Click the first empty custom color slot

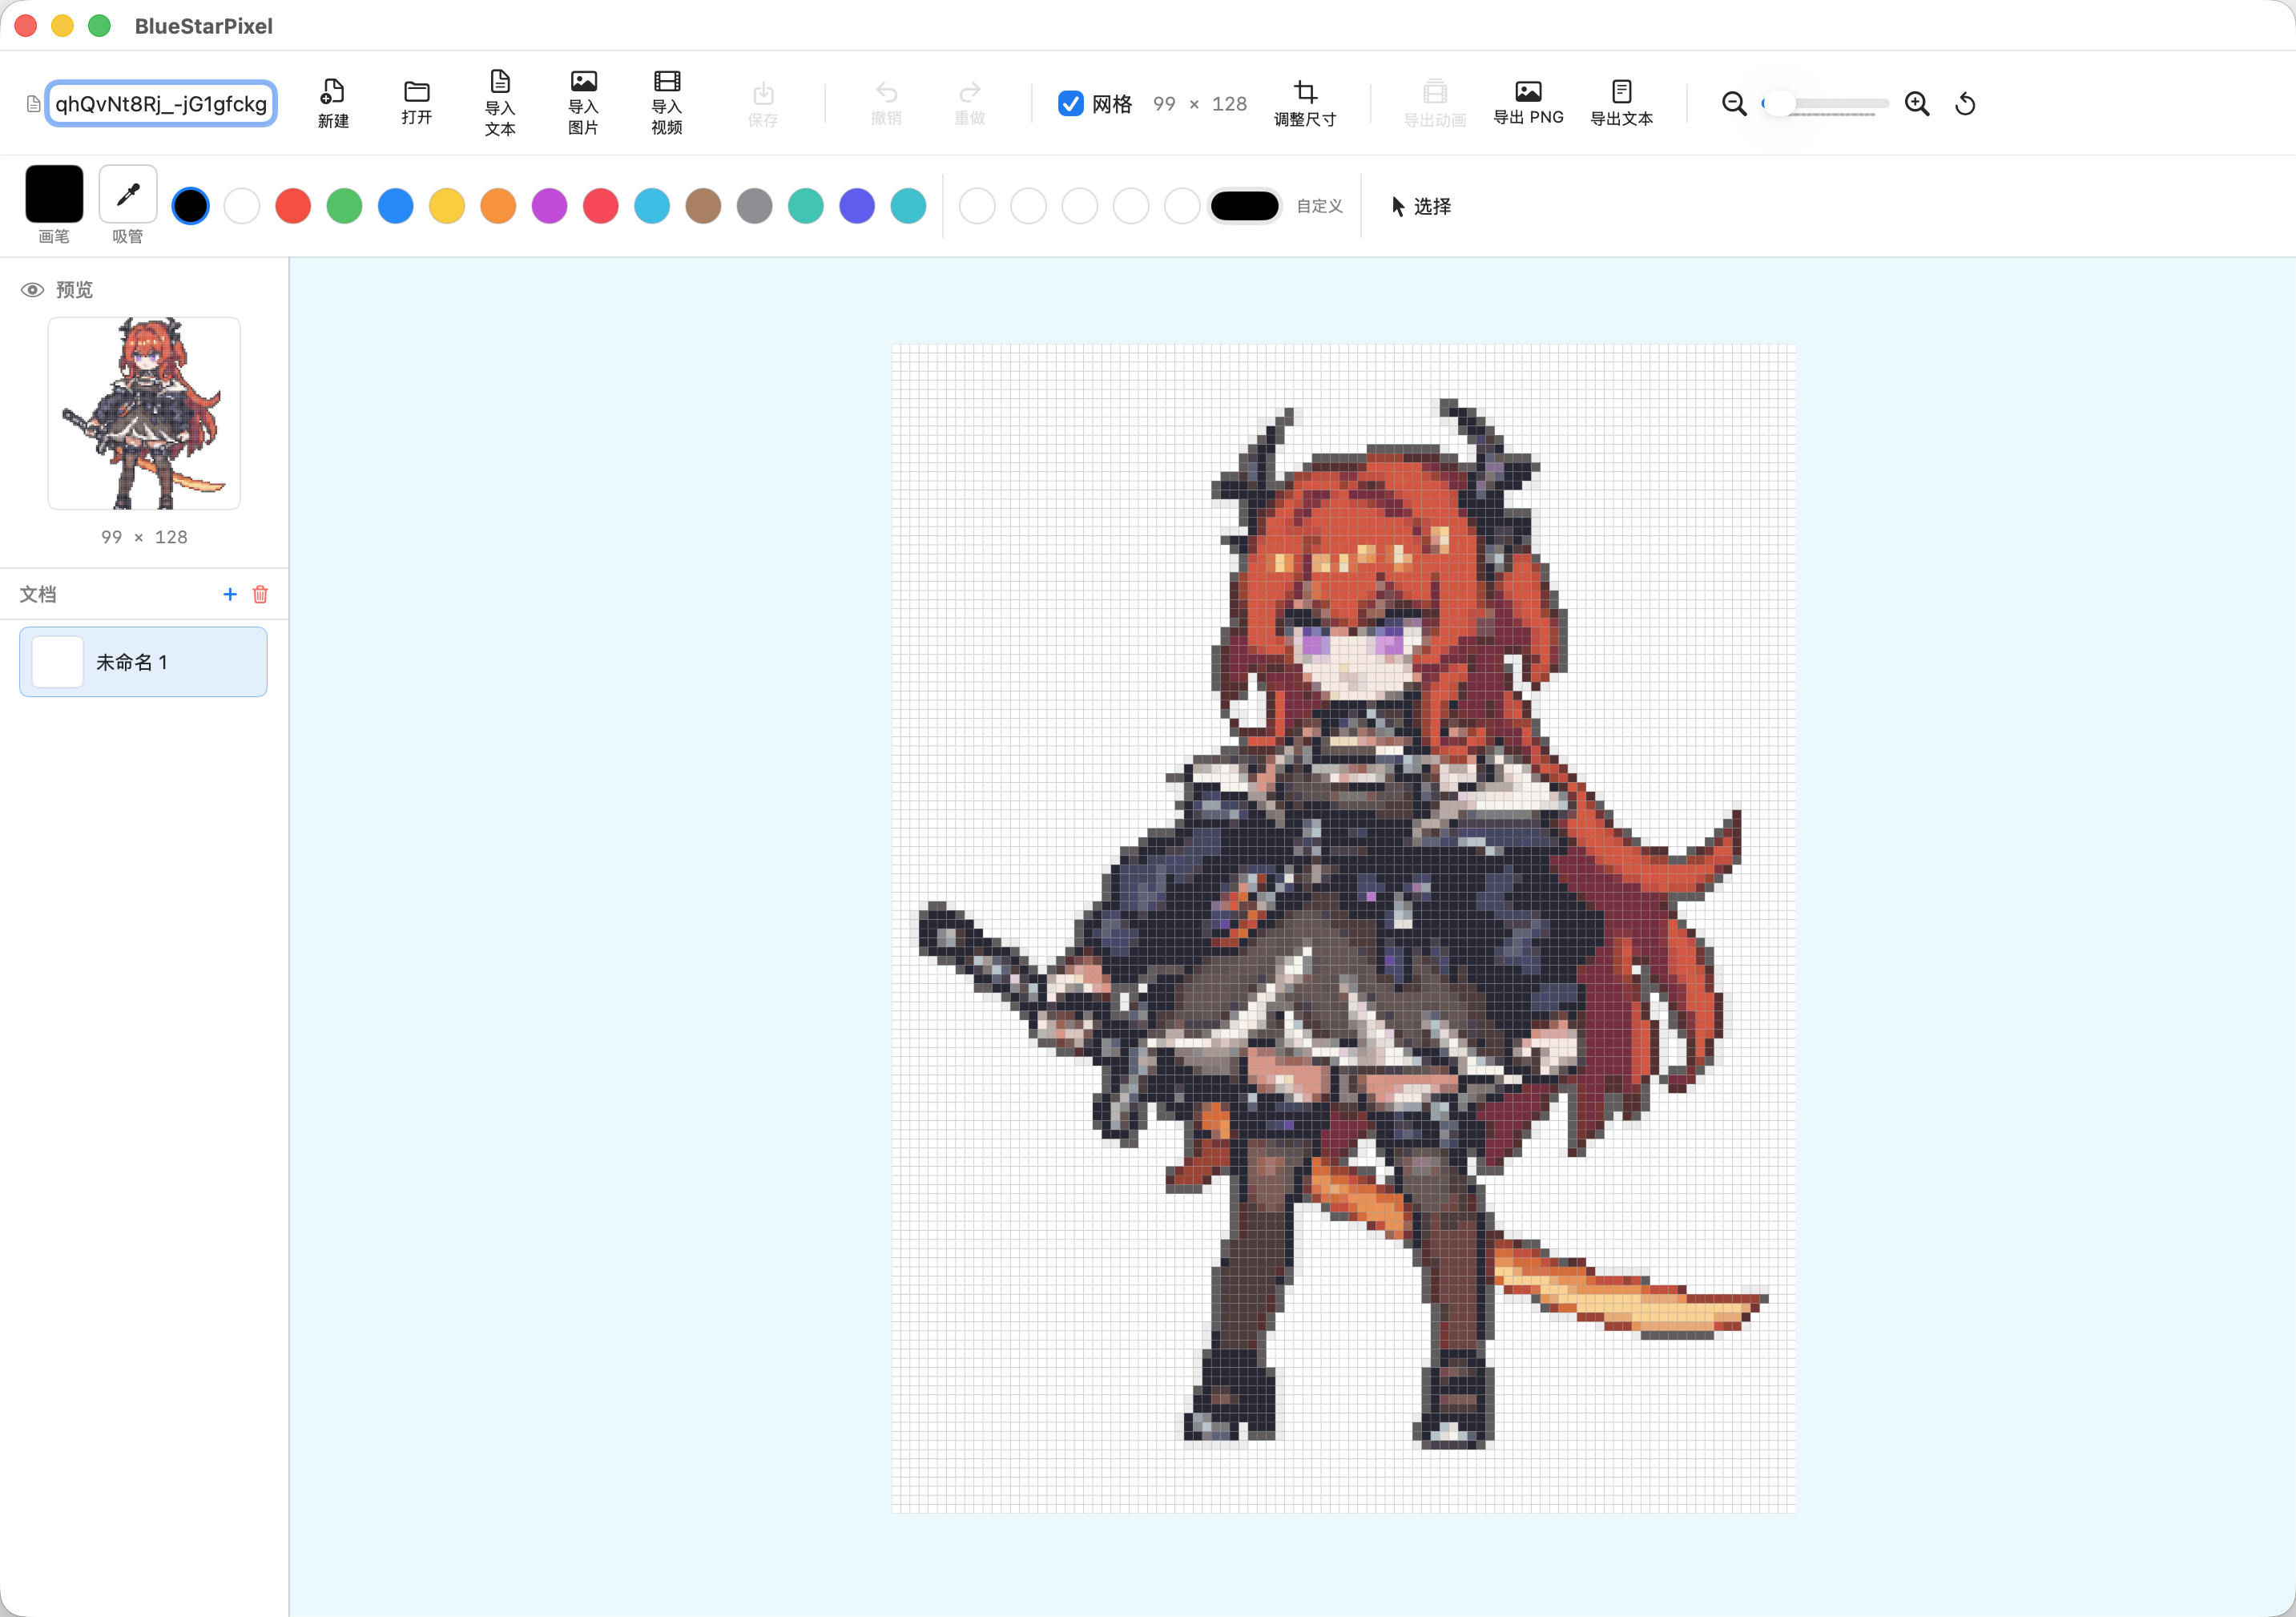coord(977,206)
